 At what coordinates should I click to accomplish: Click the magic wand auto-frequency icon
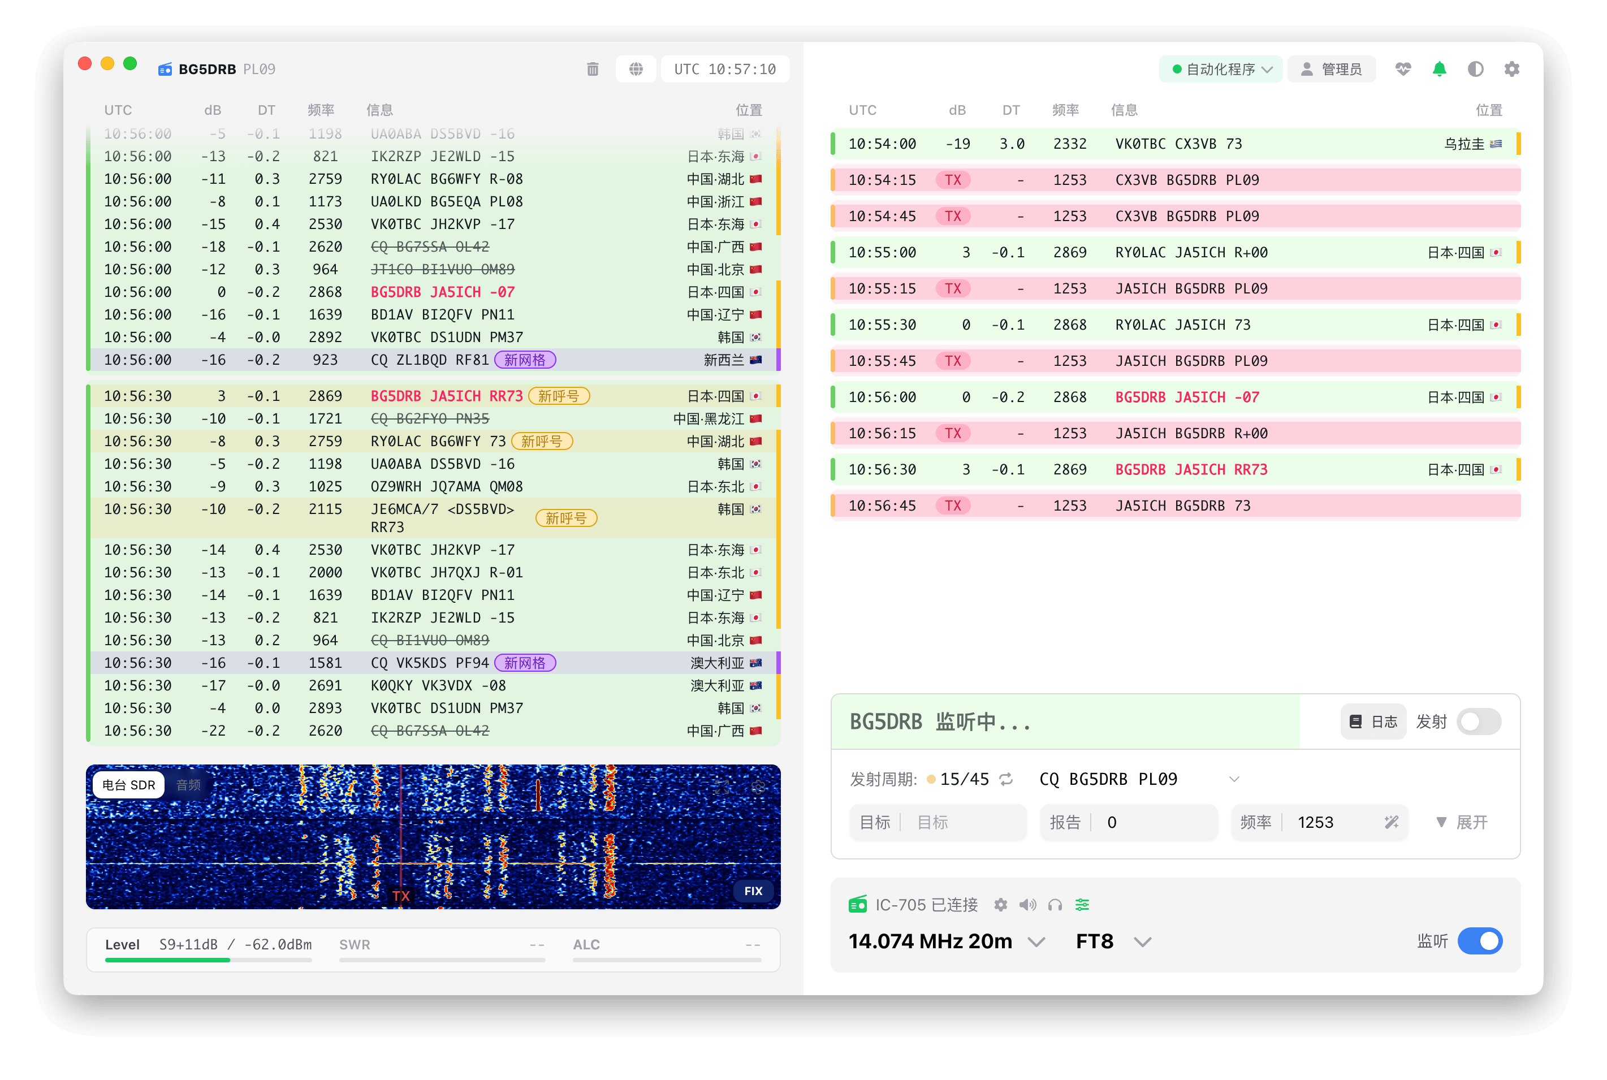[1392, 822]
